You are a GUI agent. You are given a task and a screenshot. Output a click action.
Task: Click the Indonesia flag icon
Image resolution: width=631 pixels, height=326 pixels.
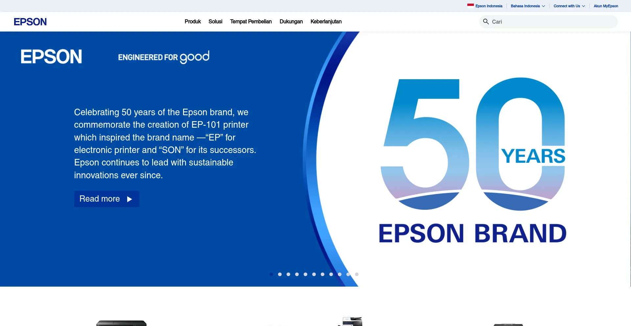click(470, 6)
